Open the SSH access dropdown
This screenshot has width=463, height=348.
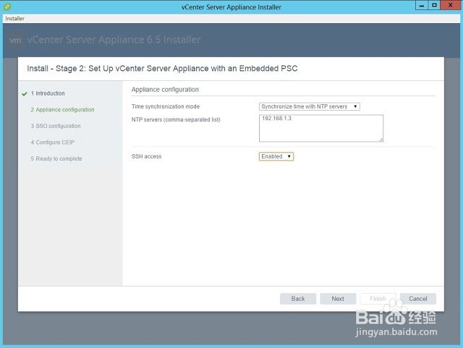[276, 156]
